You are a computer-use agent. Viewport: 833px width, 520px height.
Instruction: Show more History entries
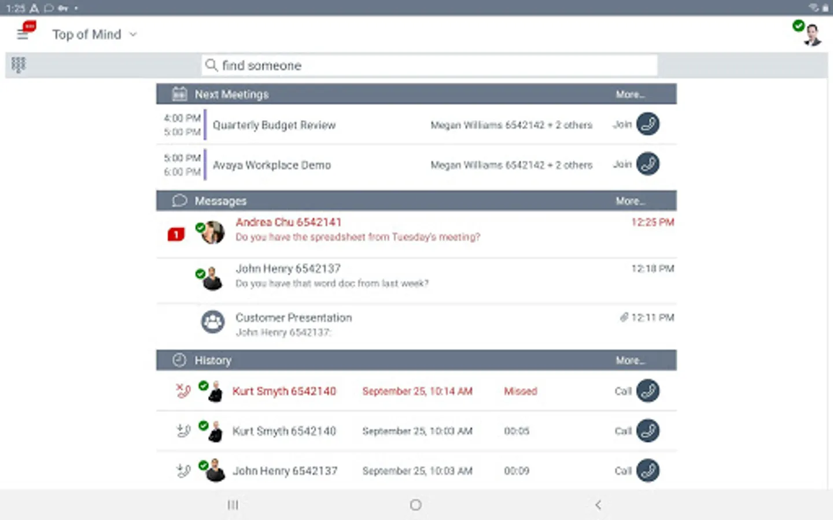(631, 361)
